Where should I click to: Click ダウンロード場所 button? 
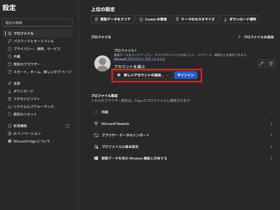pyautogui.click(x=240, y=19)
